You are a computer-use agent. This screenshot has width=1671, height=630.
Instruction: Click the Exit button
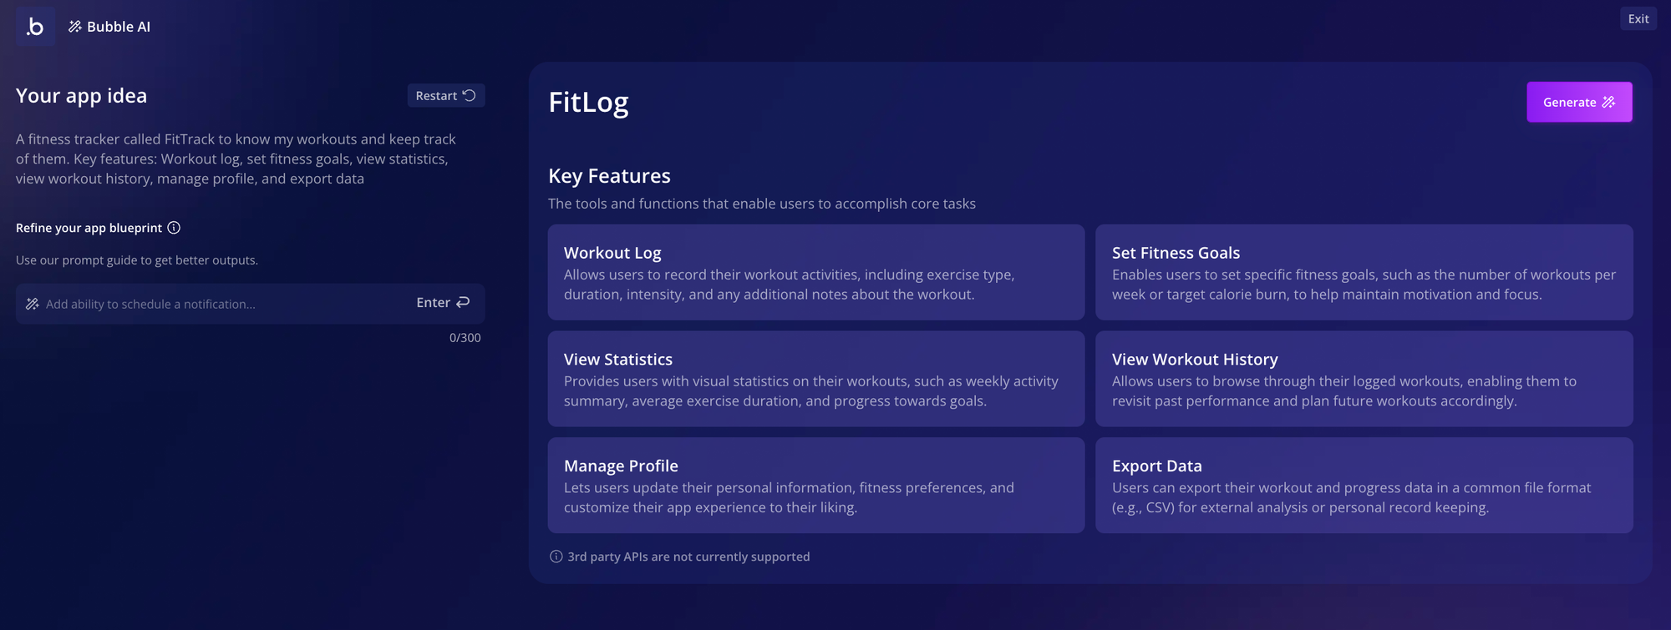tap(1638, 18)
